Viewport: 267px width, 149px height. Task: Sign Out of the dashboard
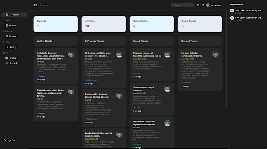coord(10,140)
